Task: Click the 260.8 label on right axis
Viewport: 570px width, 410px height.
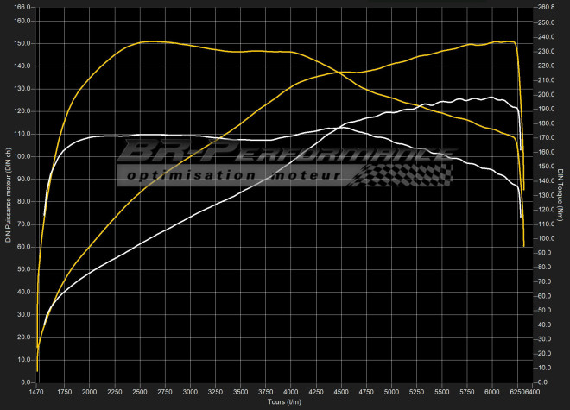Action: [545, 7]
